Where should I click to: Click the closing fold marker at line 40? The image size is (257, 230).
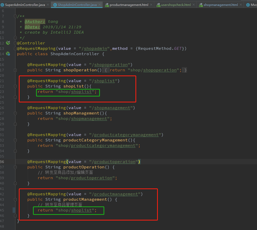point(15,183)
